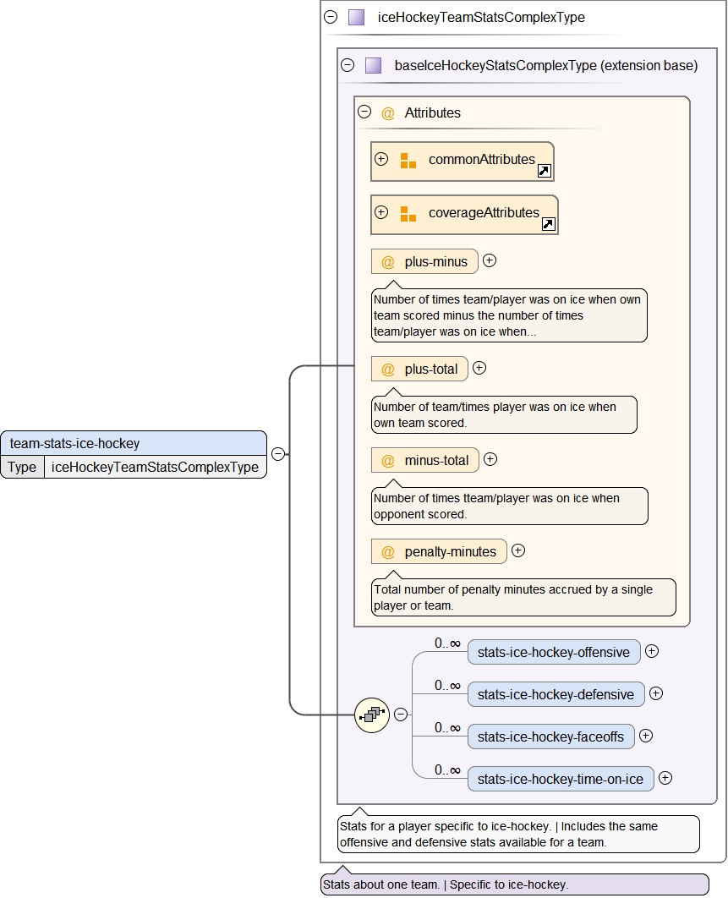Expand the plus-minus attribute

click(x=490, y=261)
